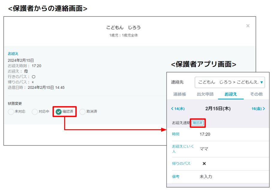The image size is (275, 192).
Task: Click the 1歳児:1歳児全体 class label
Action: click(124, 35)
